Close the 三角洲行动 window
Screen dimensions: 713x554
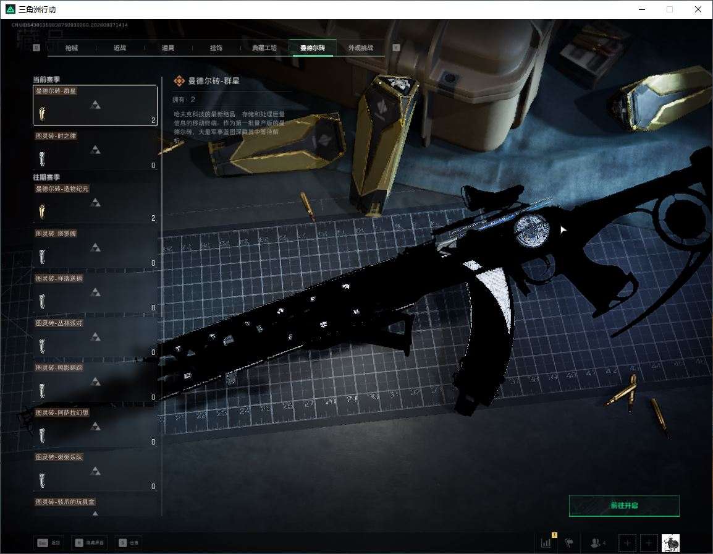coord(698,9)
